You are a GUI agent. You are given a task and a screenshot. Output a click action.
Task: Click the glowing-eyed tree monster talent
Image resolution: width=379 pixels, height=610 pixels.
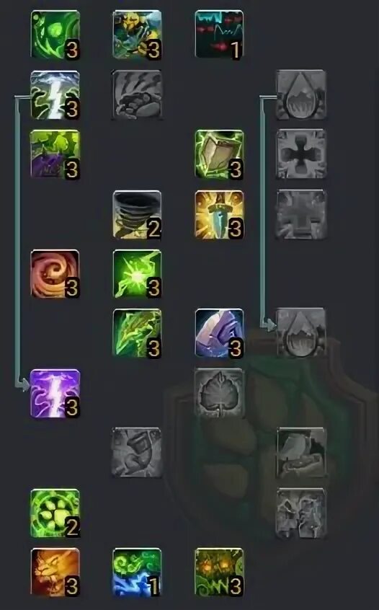[x=219, y=573]
